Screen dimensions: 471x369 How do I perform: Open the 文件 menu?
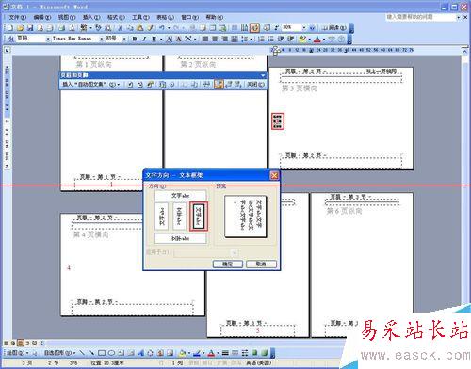point(18,17)
